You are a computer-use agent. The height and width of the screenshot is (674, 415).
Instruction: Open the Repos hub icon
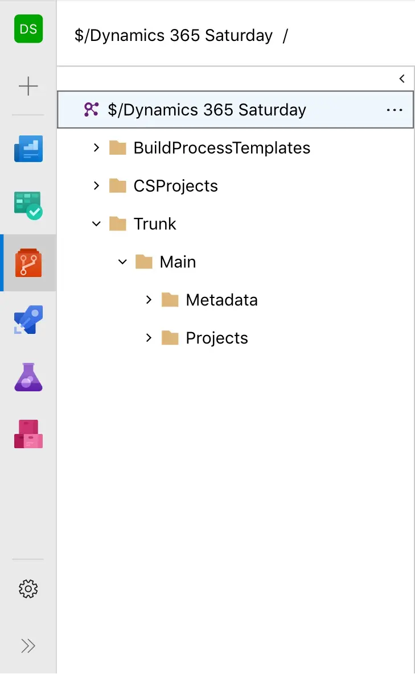pyautogui.click(x=28, y=263)
